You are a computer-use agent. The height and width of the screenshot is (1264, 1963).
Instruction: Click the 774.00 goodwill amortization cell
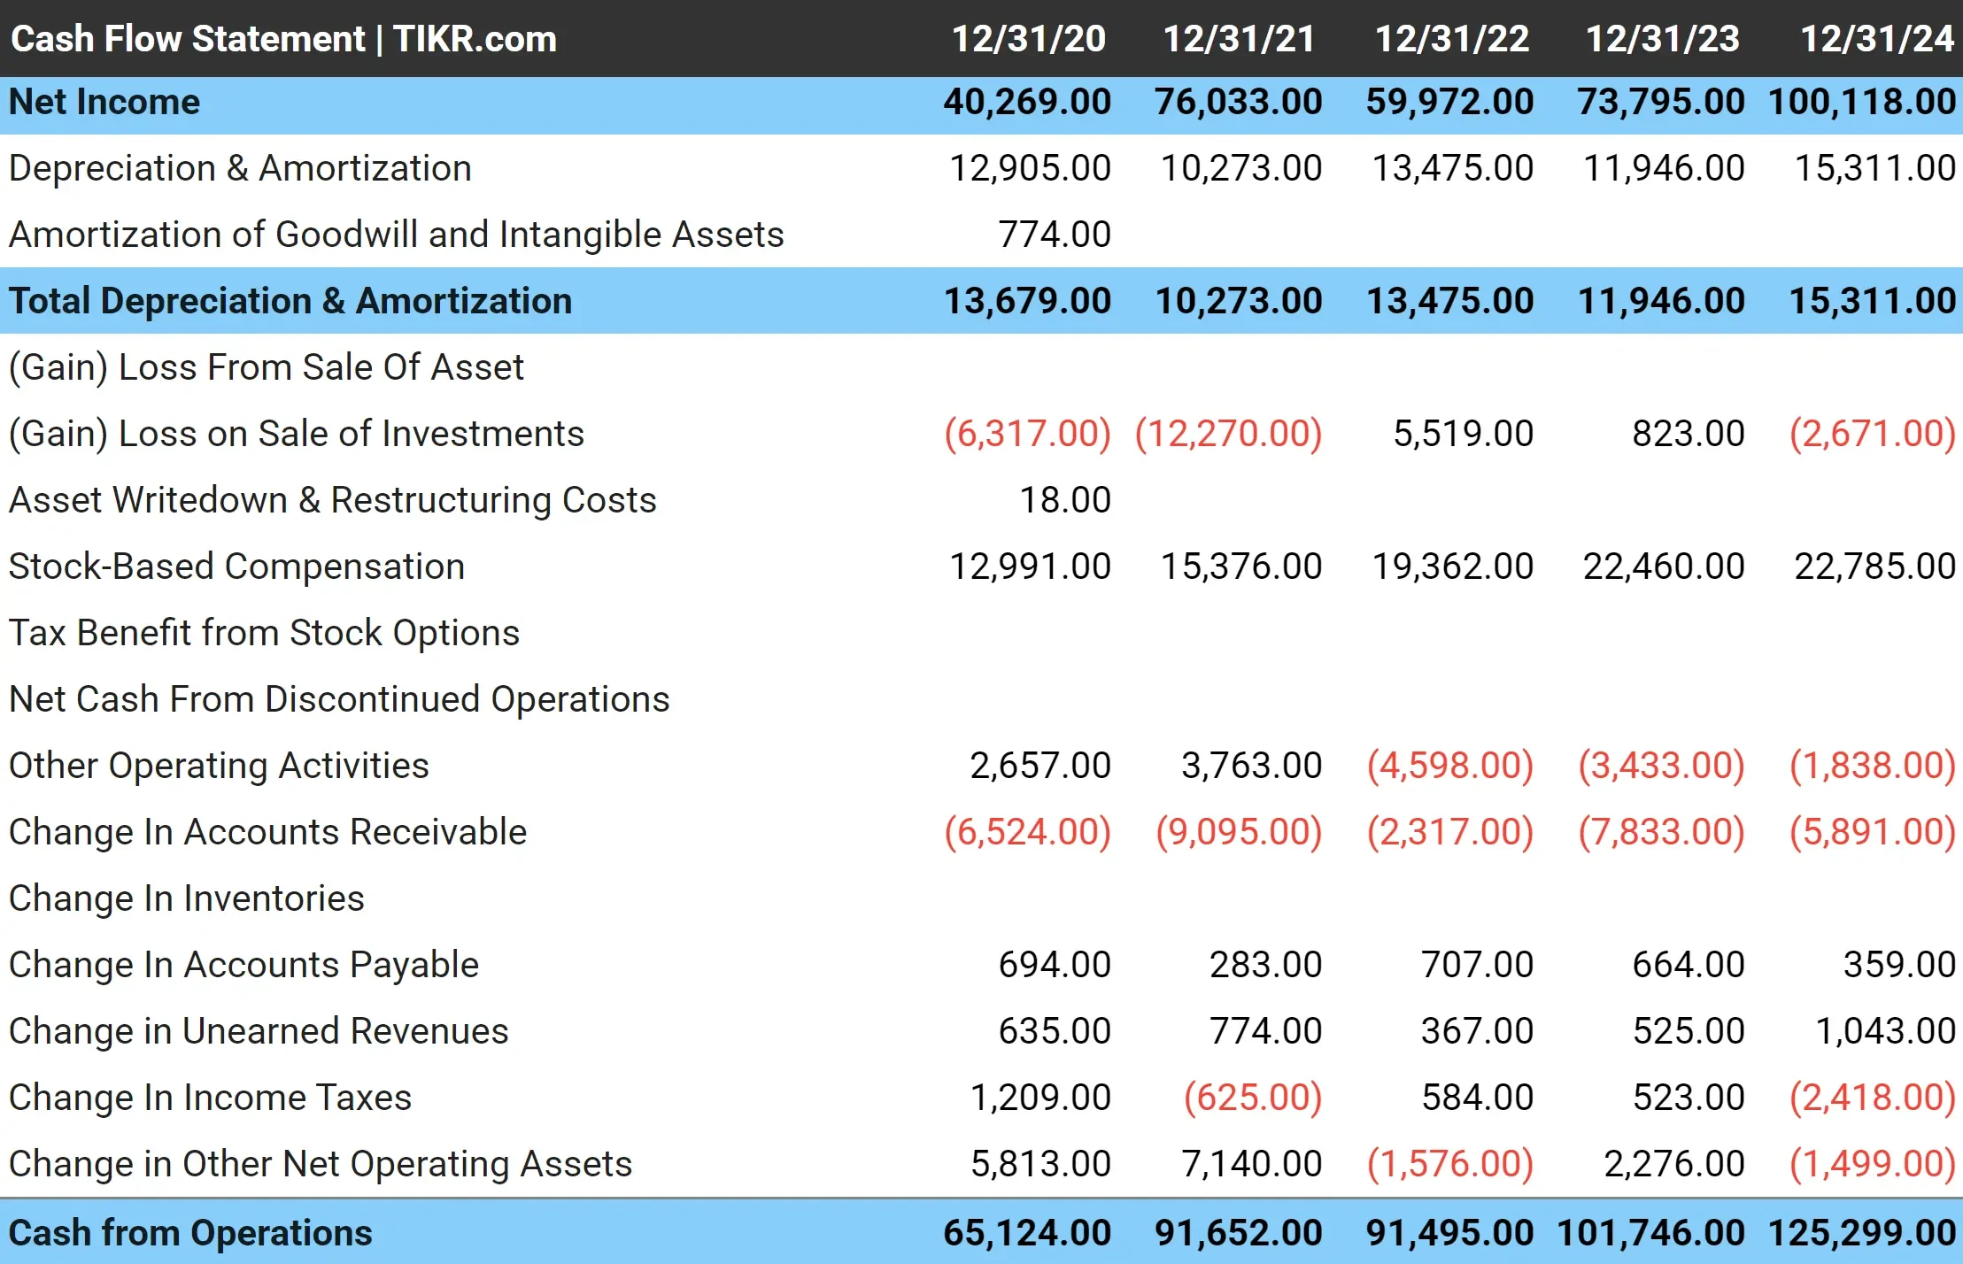(x=1054, y=235)
